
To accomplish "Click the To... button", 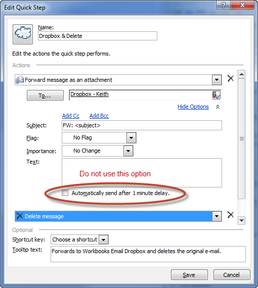I will pos(45,95).
